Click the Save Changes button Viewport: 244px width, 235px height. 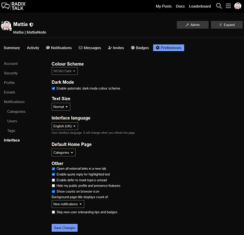click(x=65, y=228)
